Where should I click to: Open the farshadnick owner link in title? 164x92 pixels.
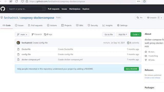(x=11, y=18)
